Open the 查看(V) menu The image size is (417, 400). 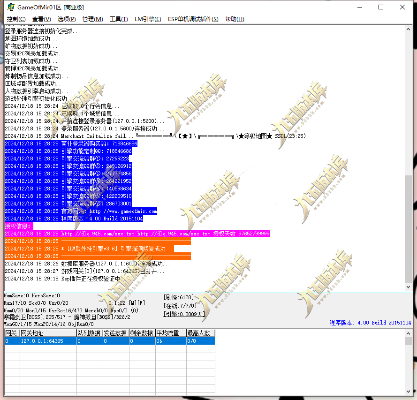click(41, 19)
